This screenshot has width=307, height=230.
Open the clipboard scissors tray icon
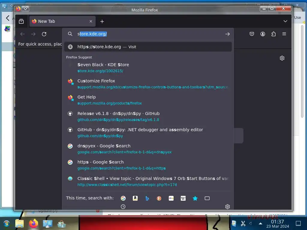click(243, 223)
